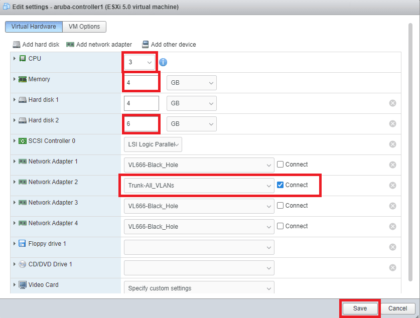Click the Network Adapter 2 card icon
The width and height of the screenshot is (420, 318).
pos(23,182)
